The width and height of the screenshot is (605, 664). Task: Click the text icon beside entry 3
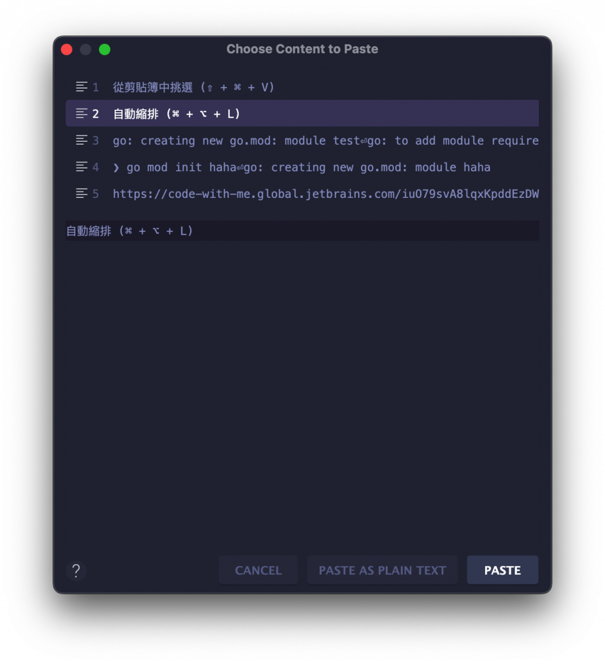tap(82, 141)
